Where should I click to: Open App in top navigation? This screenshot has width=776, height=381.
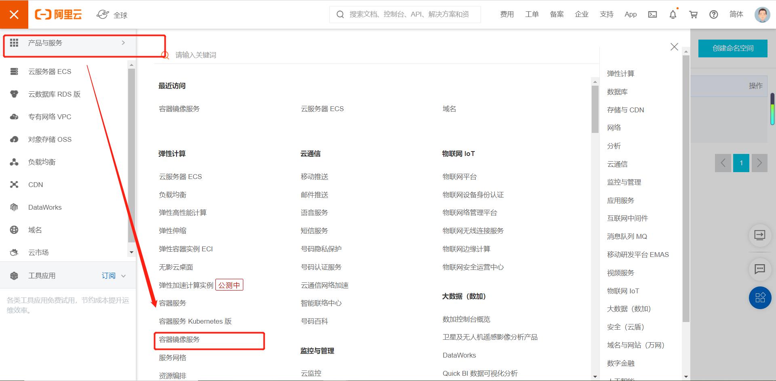(630, 15)
